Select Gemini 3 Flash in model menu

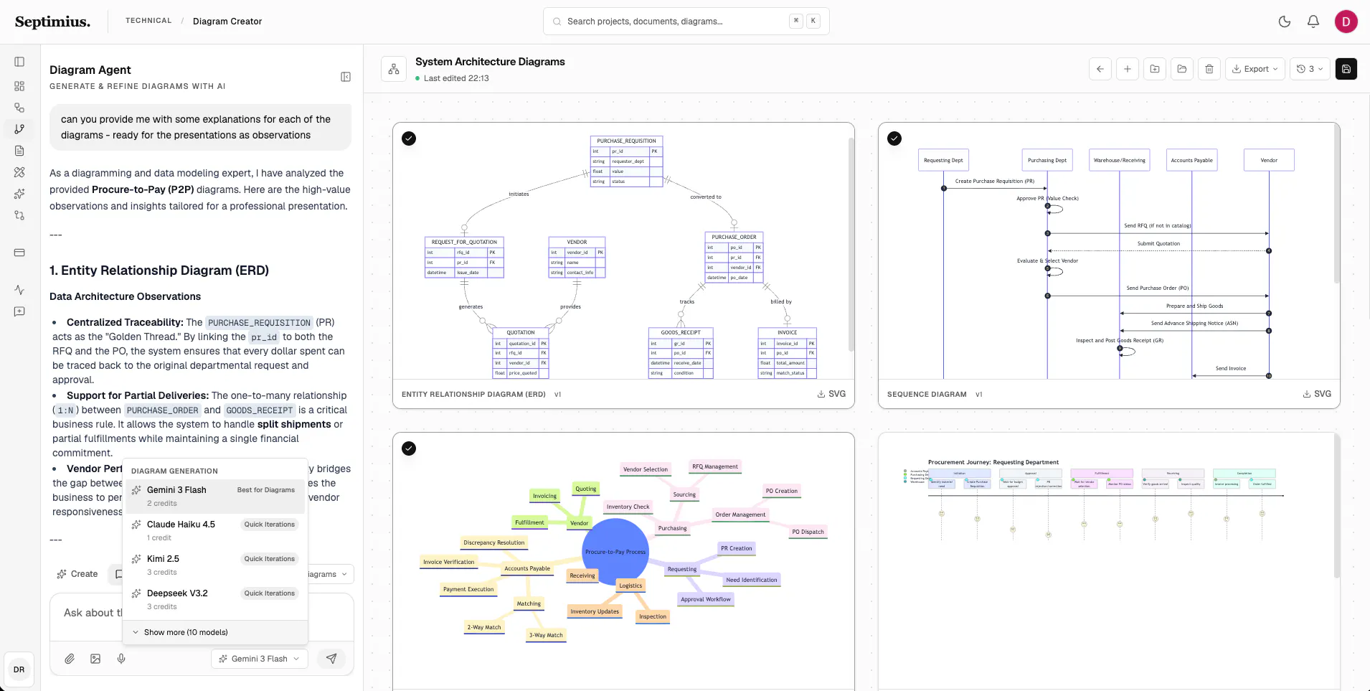tap(215, 496)
